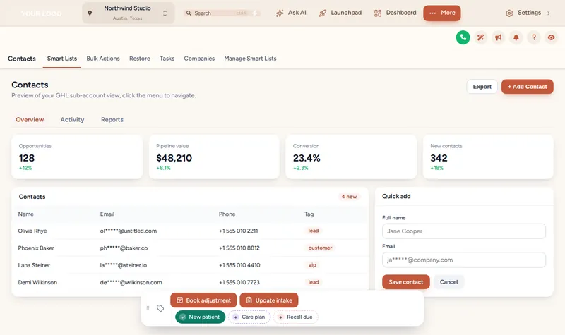Click the vip tag for Lana Steiner
Viewport: 565px width, 335px height.
tap(312, 265)
